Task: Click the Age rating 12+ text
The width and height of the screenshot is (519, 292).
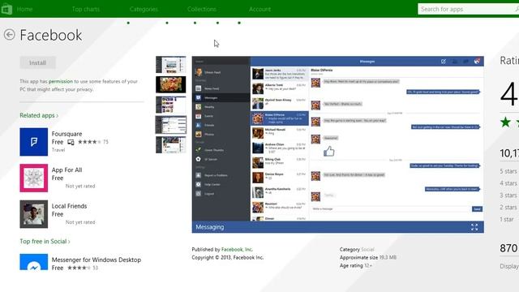Action: tap(356, 265)
